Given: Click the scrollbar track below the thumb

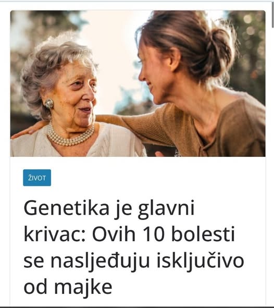Looking at the screenshot, I should pyautogui.click(x=272, y=167).
